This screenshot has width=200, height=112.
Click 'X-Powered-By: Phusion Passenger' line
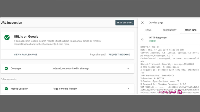(x=163, y=84)
